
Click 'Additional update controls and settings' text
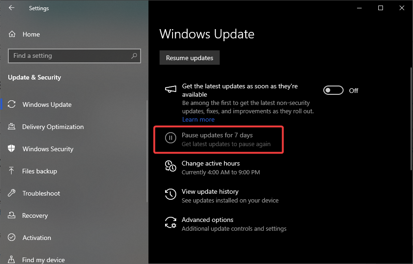click(x=234, y=229)
